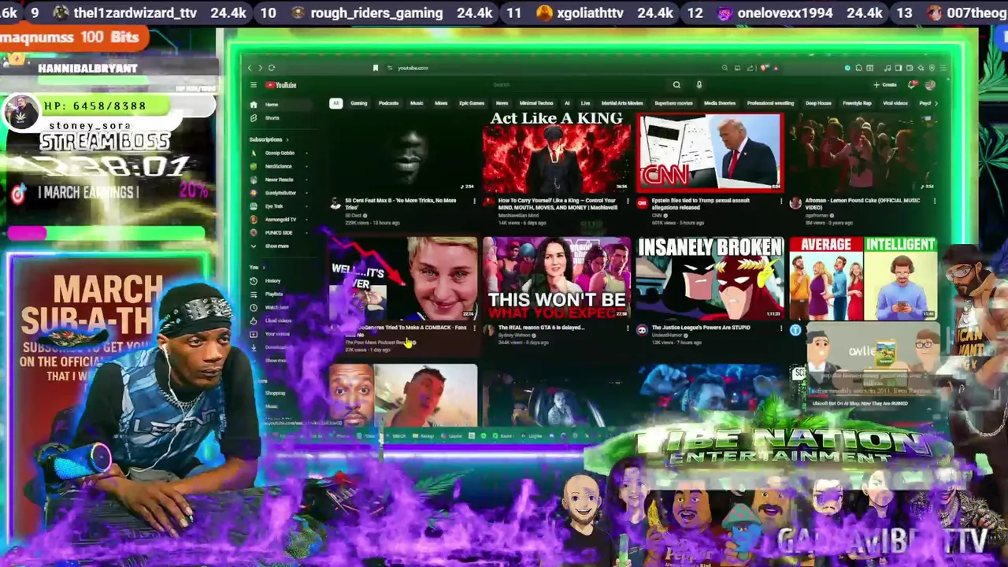Viewport: 1008px width, 567px height.
Task: Open NerdScience subscription
Action: point(279,166)
